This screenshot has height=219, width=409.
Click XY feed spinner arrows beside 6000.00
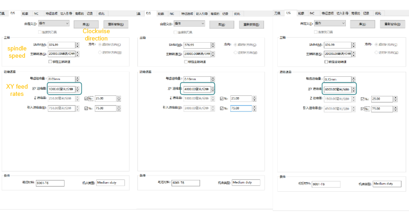point(354,90)
